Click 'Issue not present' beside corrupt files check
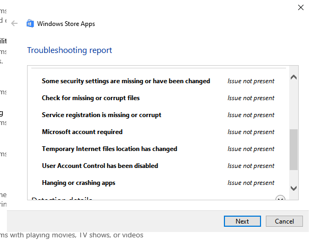The image size is (321, 240). [x=251, y=98]
